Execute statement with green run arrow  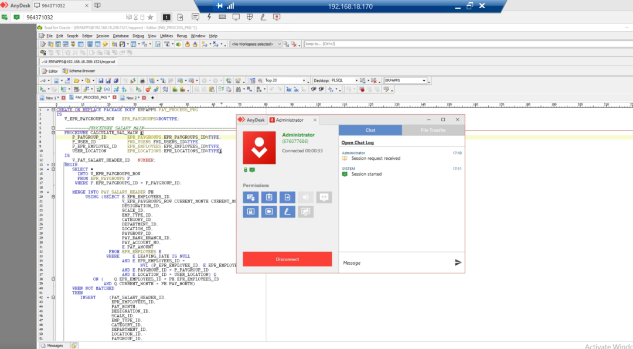42,89
